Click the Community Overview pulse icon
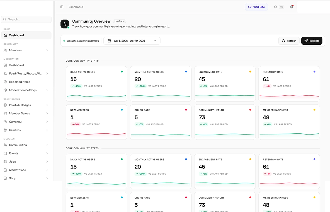Viewport: 330px width, 212px height. [x=65, y=24]
